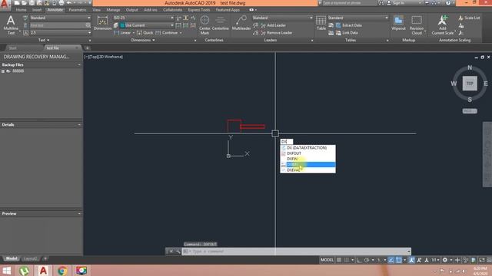Screen dimensions: 492x276
Task: Collapse the Details section
Action: pyautogui.click(x=79, y=125)
